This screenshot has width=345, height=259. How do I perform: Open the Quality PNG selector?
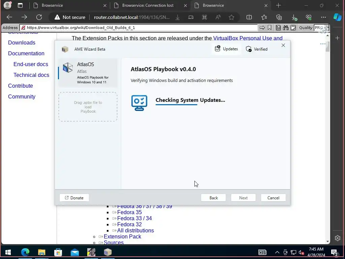click(x=321, y=28)
